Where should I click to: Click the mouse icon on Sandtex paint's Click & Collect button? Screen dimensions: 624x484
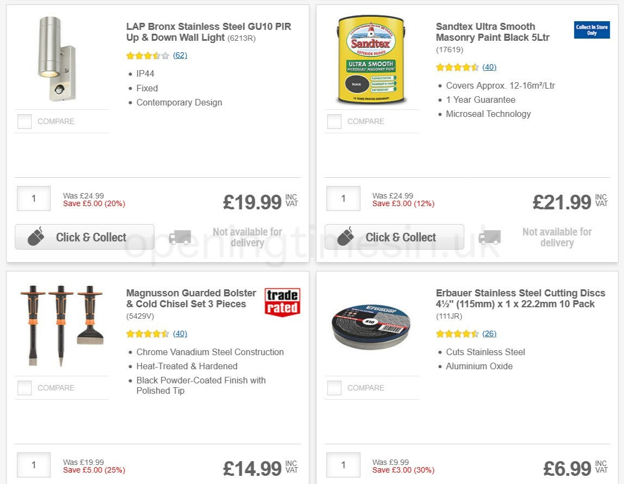[x=347, y=237]
